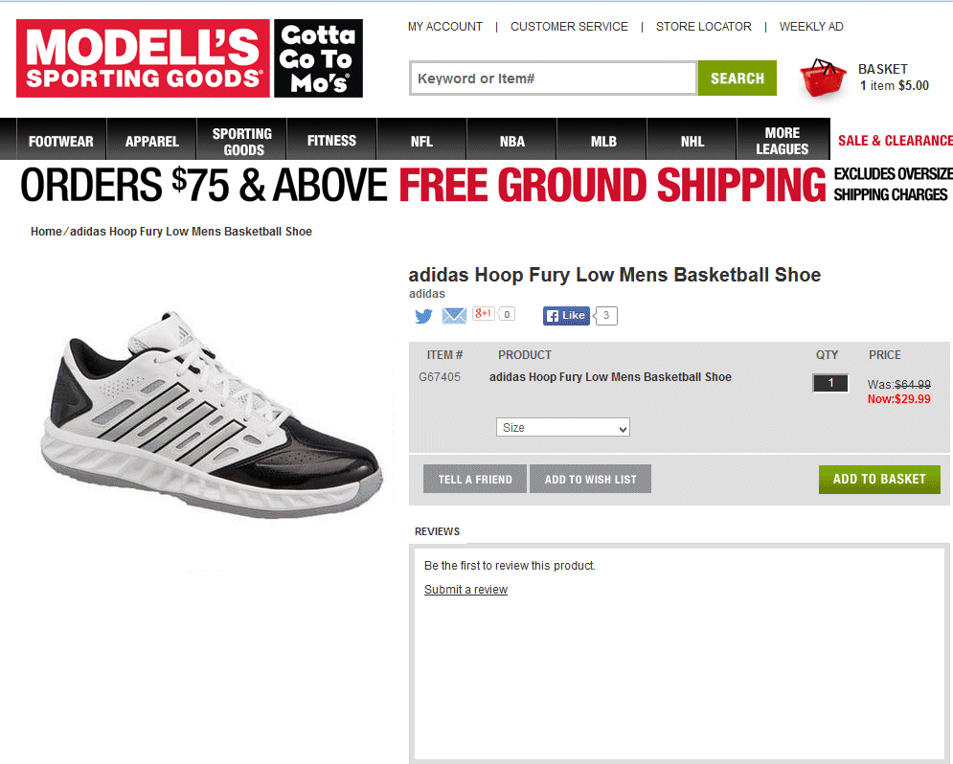The height and width of the screenshot is (764, 953).
Task: Open the Footwear menu
Action: (x=61, y=141)
